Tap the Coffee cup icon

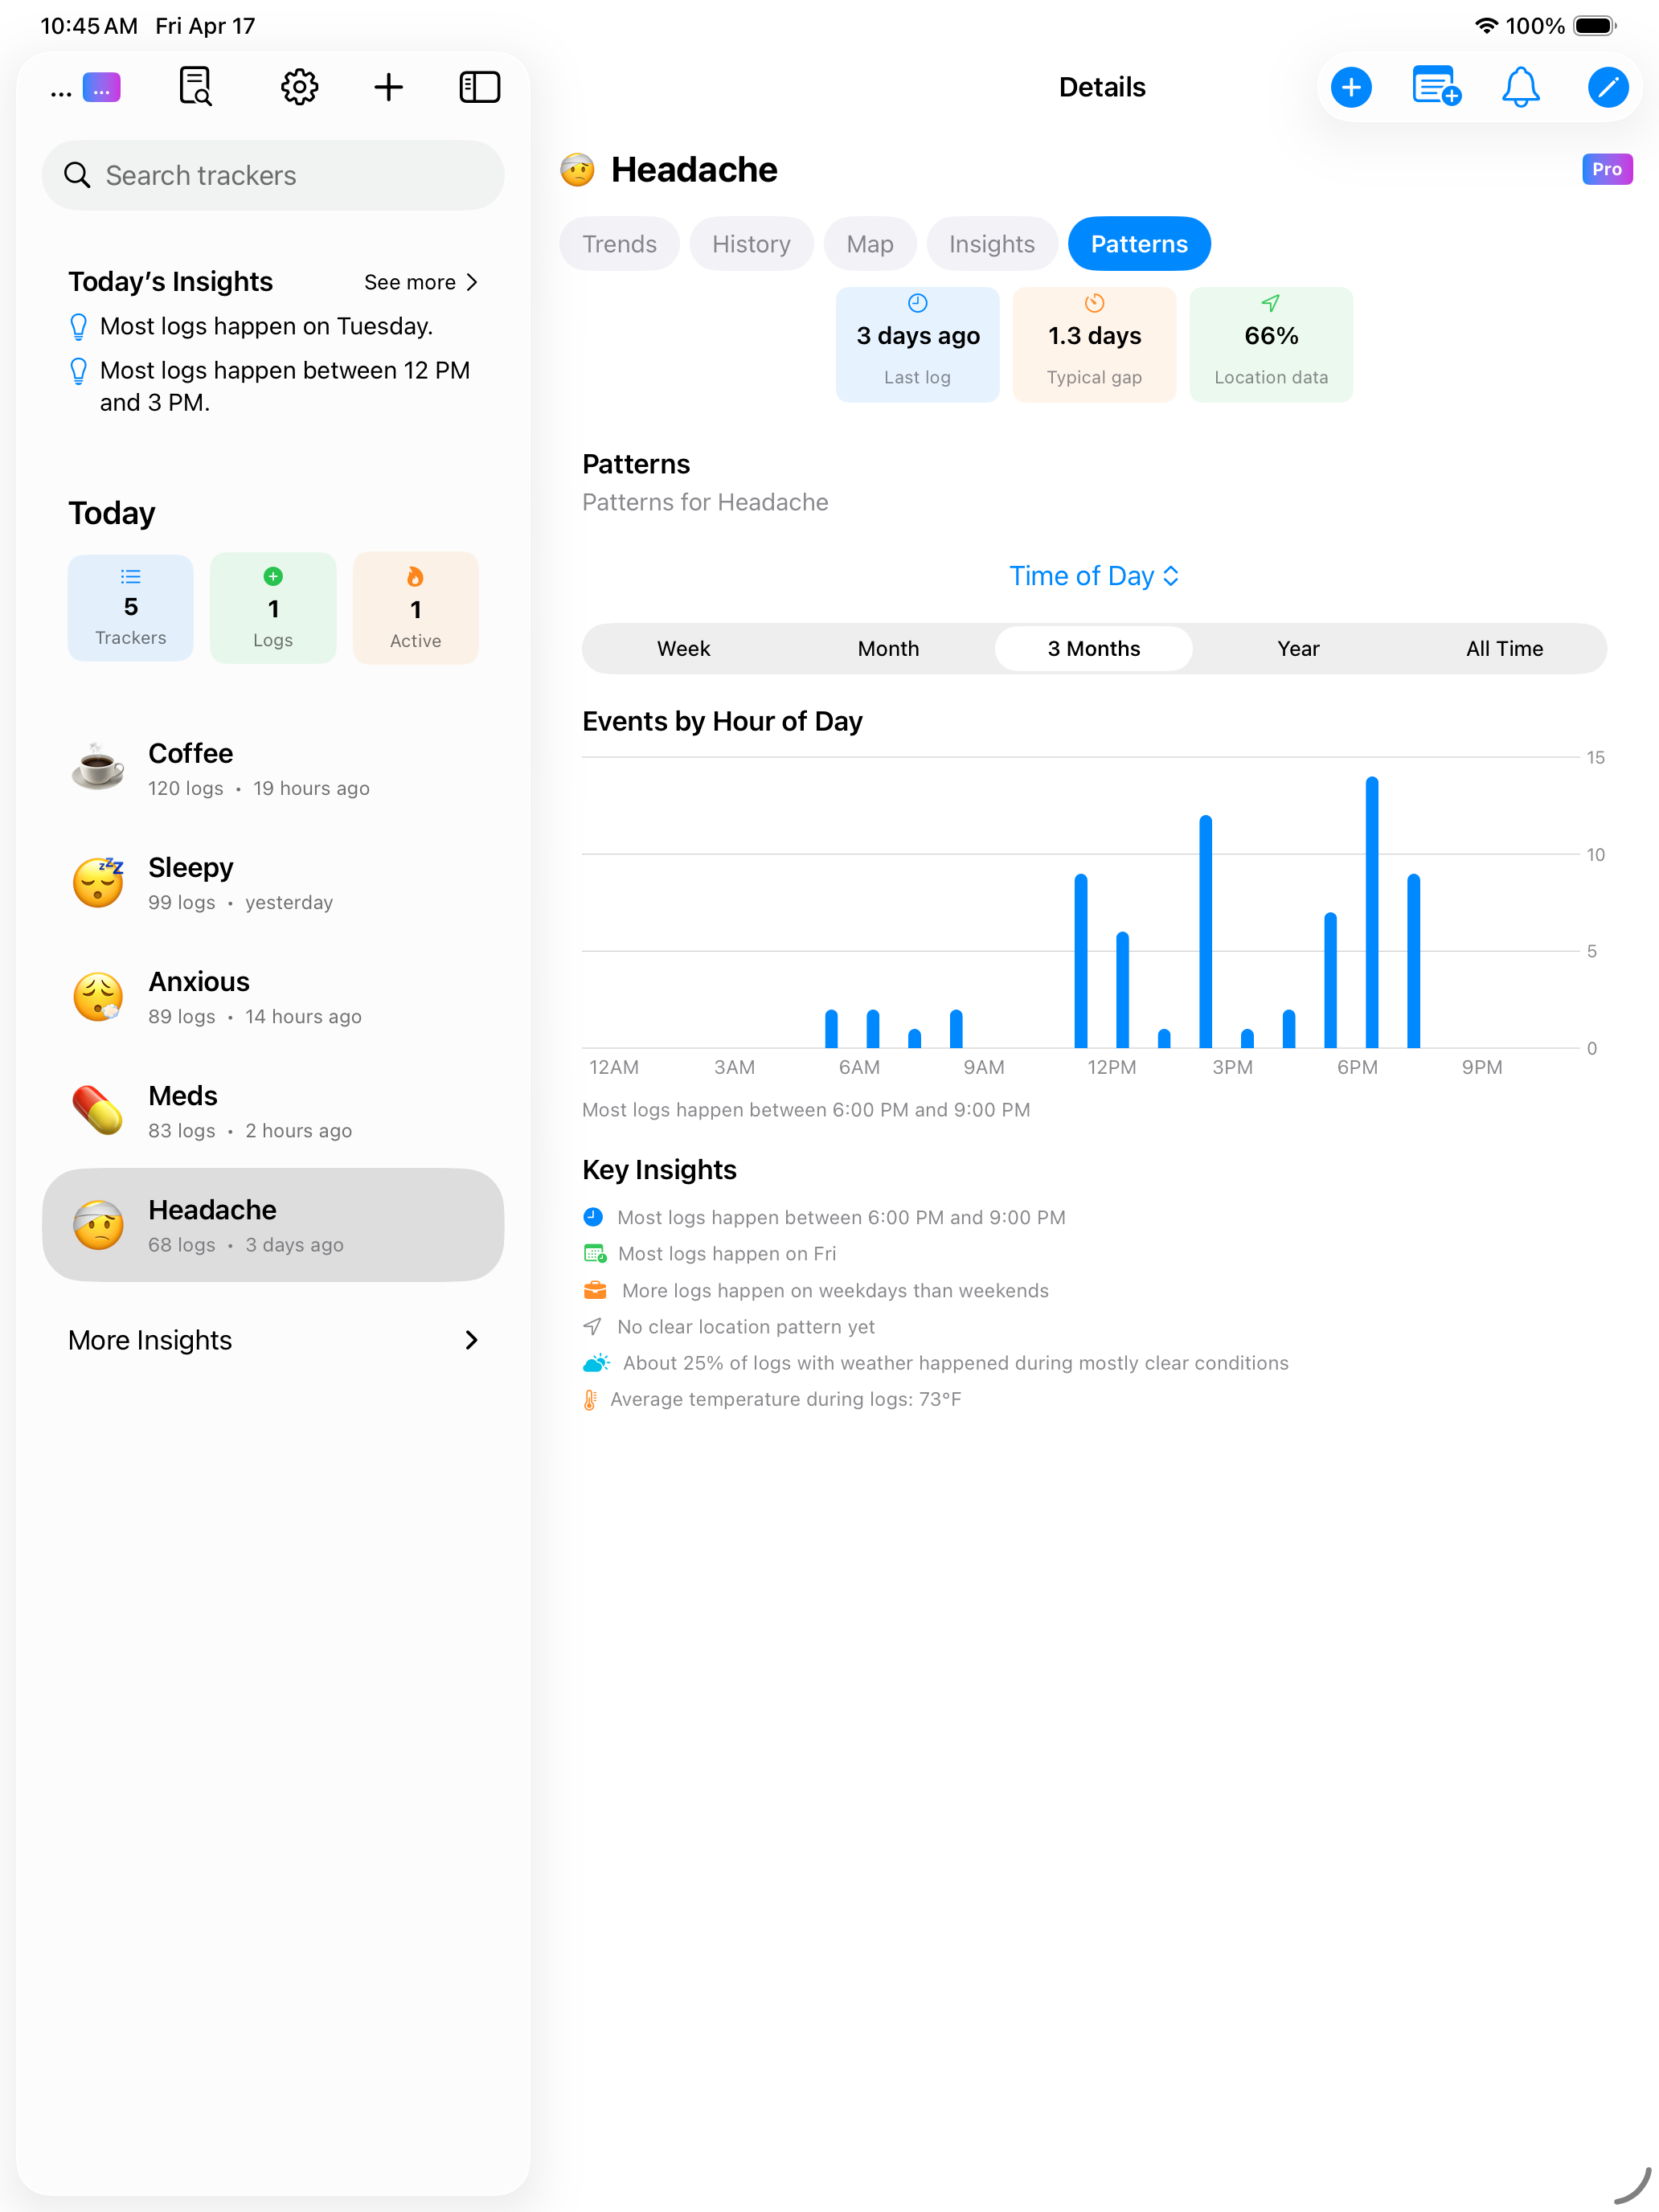click(98, 768)
